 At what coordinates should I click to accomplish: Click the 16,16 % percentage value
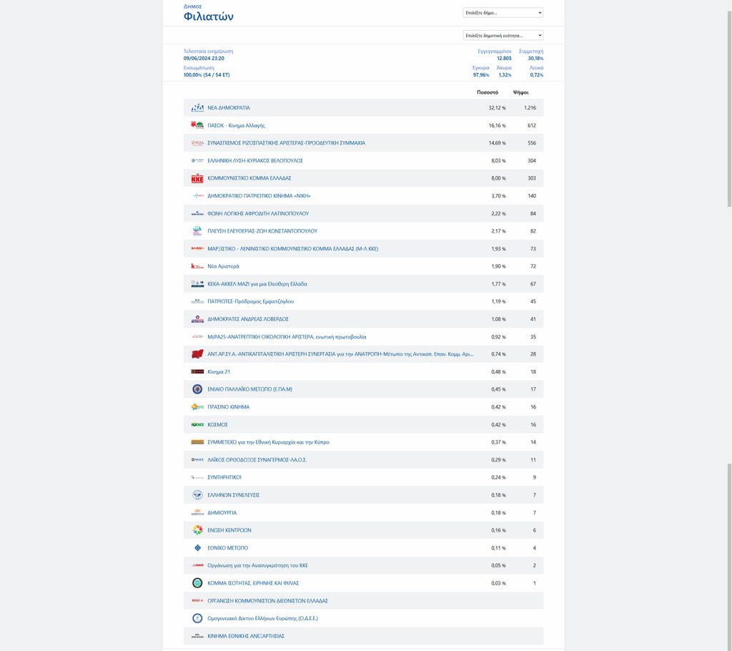(x=498, y=125)
